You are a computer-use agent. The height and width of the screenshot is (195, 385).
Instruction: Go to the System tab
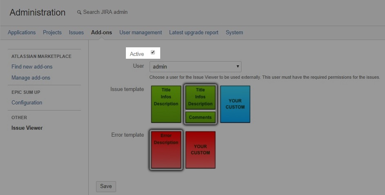(x=234, y=33)
